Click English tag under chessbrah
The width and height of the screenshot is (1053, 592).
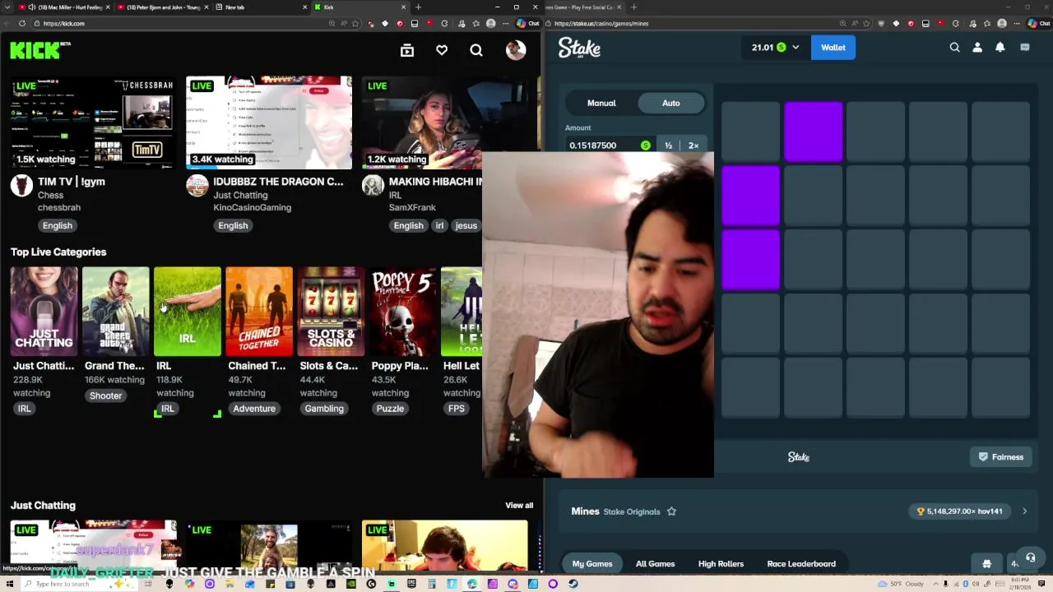58,225
